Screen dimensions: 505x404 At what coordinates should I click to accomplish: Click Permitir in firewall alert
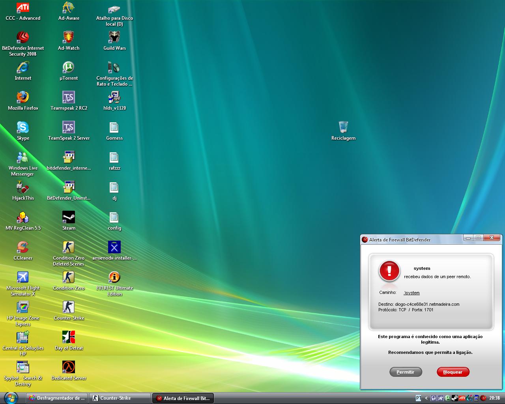click(x=406, y=372)
